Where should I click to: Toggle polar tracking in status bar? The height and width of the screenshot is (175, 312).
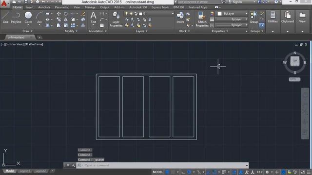[189, 172]
